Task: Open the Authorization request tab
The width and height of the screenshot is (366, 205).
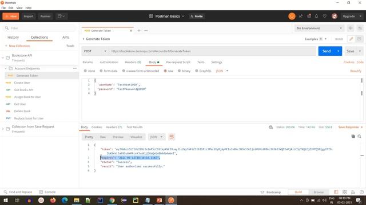Action: (x=109, y=62)
